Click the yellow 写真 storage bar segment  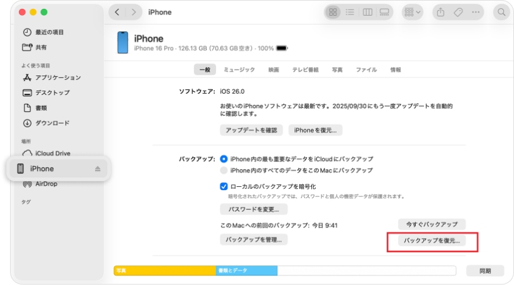click(x=165, y=270)
